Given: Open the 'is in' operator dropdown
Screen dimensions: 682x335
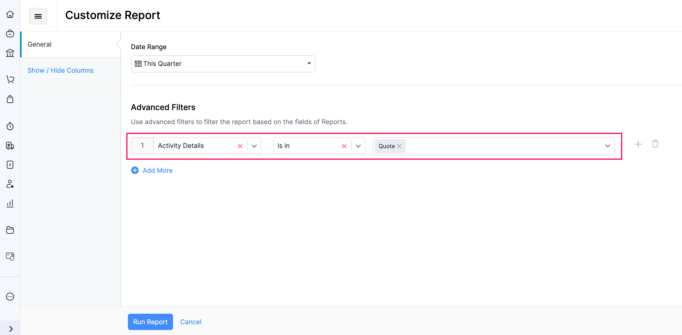Looking at the screenshot, I should [x=359, y=146].
